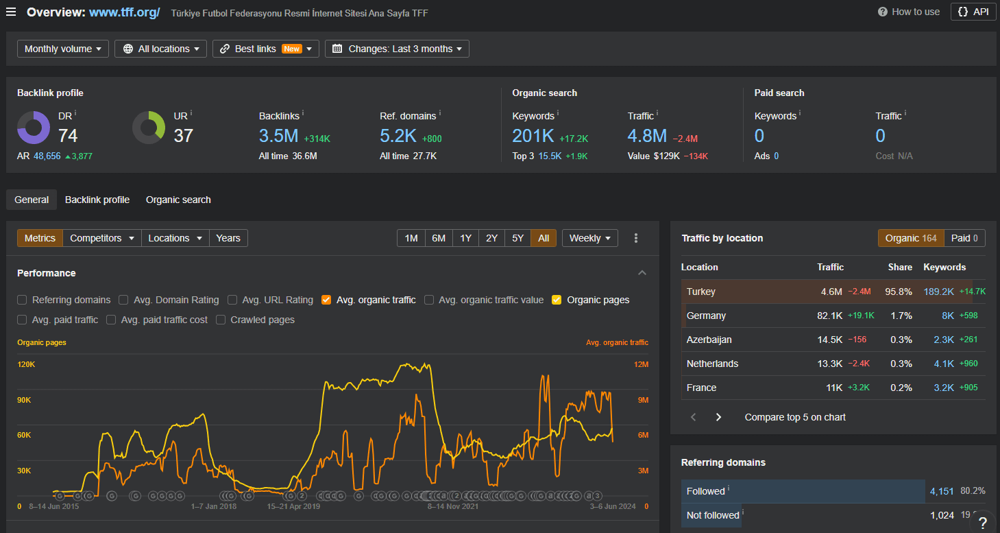Open the API button
The height and width of the screenshot is (533, 1000).
pos(973,12)
